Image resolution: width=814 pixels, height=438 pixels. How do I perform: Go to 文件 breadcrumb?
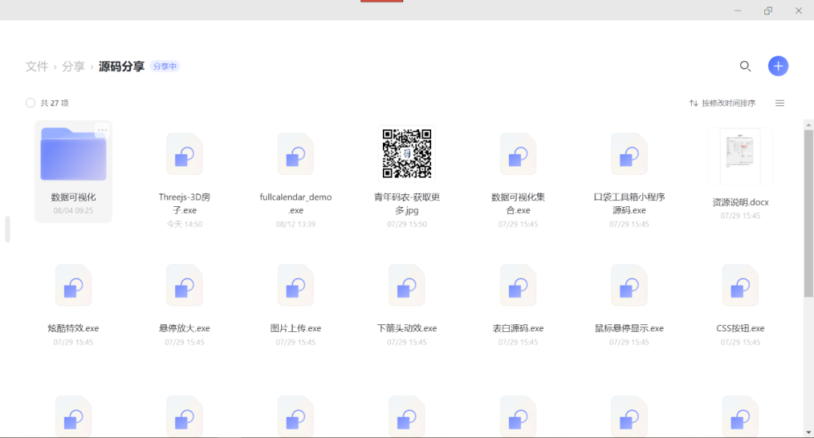pyautogui.click(x=37, y=66)
